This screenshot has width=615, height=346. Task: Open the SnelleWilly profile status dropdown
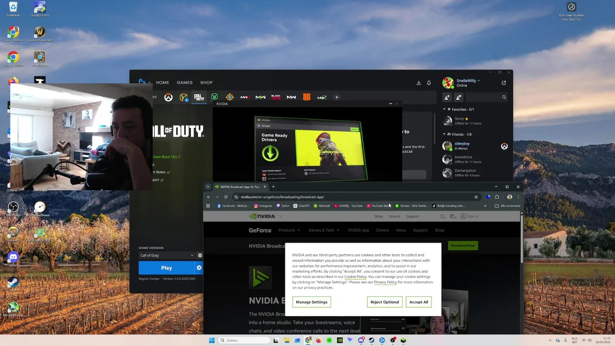(468, 81)
